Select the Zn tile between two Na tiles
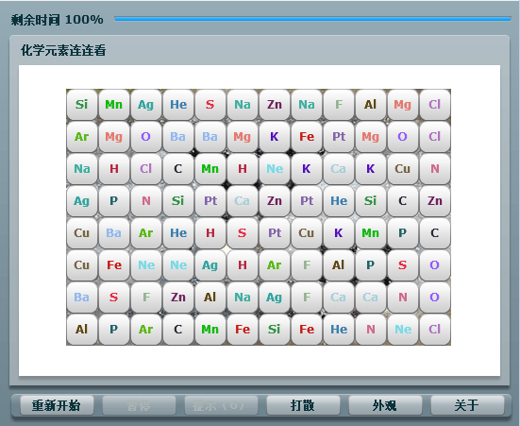The image size is (520, 426). click(275, 105)
